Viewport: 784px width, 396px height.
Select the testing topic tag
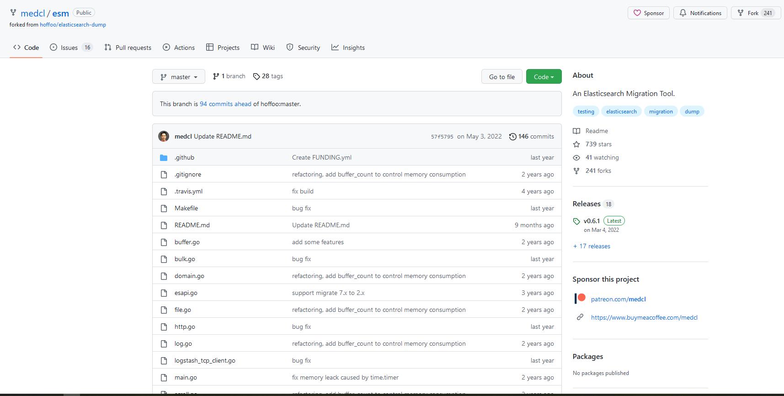(586, 112)
